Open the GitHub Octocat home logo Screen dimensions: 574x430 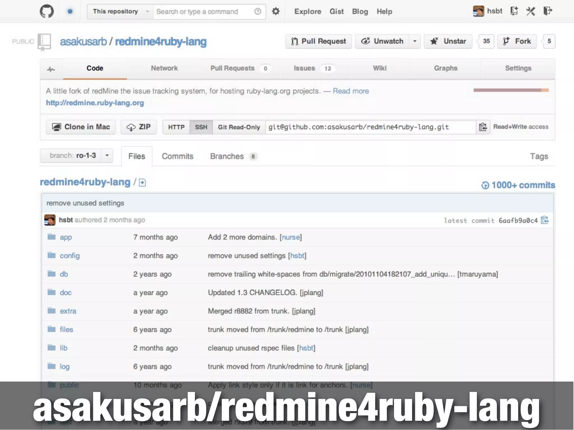tap(47, 11)
